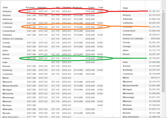The width and height of the screenshot is (167, 118).
Task: Select Illinois row label in left table
Action: (x=6, y=54)
